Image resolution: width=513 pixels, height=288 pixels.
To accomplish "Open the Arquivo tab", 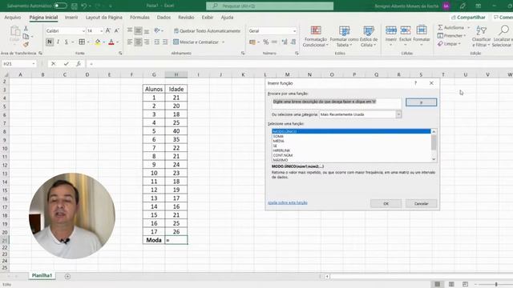I will coord(13,18).
